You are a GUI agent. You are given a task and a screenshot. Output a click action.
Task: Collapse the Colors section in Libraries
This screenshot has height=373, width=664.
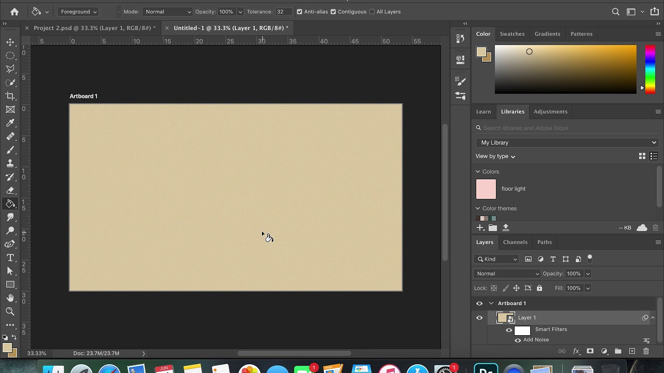[x=478, y=171]
